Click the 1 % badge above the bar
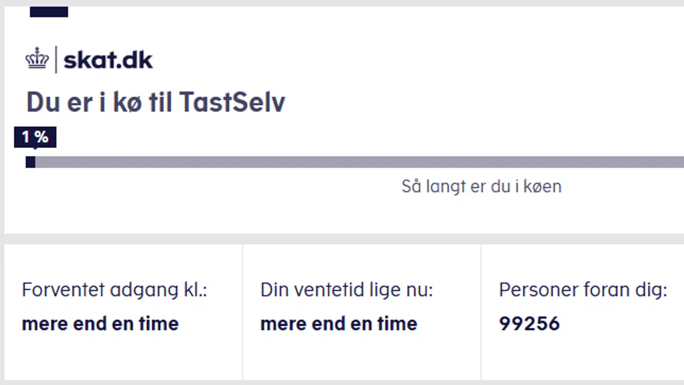 pyautogui.click(x=36, y=137)
